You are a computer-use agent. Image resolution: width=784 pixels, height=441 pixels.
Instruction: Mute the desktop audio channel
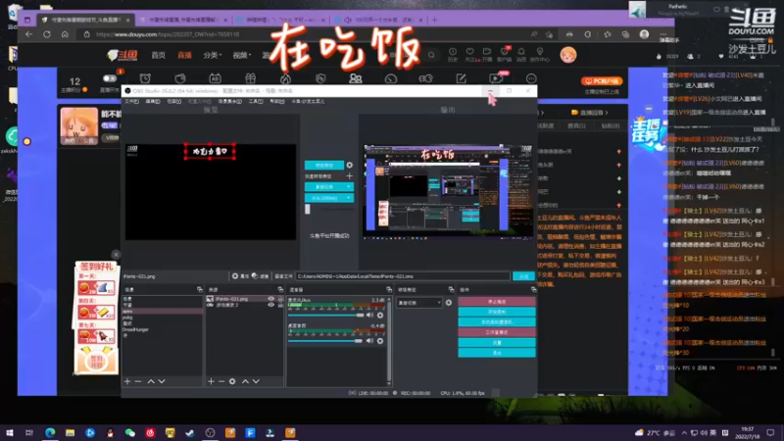pos(369,341)
